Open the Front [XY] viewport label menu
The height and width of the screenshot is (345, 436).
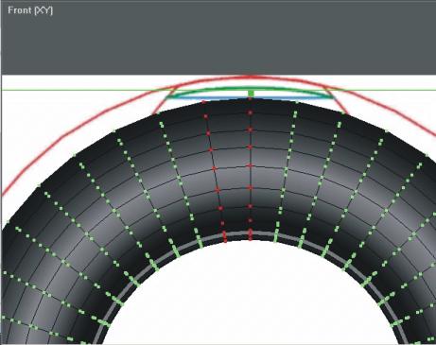(30, 10)
